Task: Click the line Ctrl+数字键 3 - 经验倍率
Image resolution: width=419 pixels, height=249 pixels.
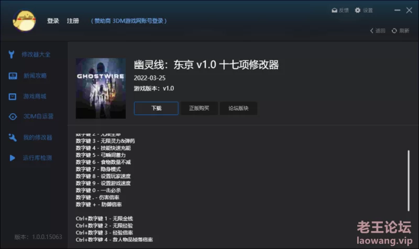Action: click(104, 233)
